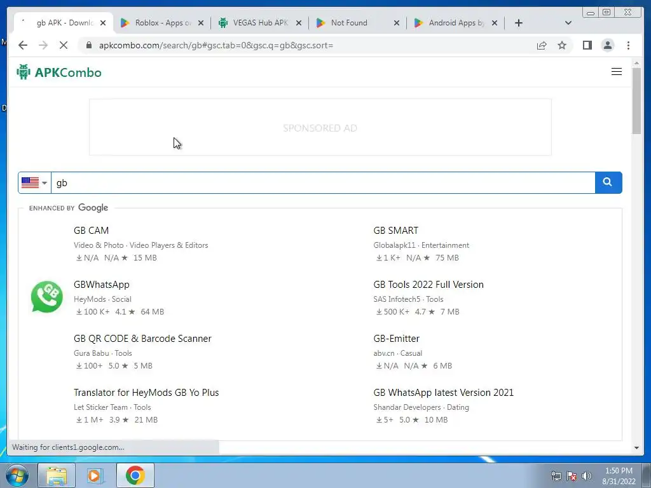Open the network tray icon
651x488 pixels.
[x=556, y=476]
